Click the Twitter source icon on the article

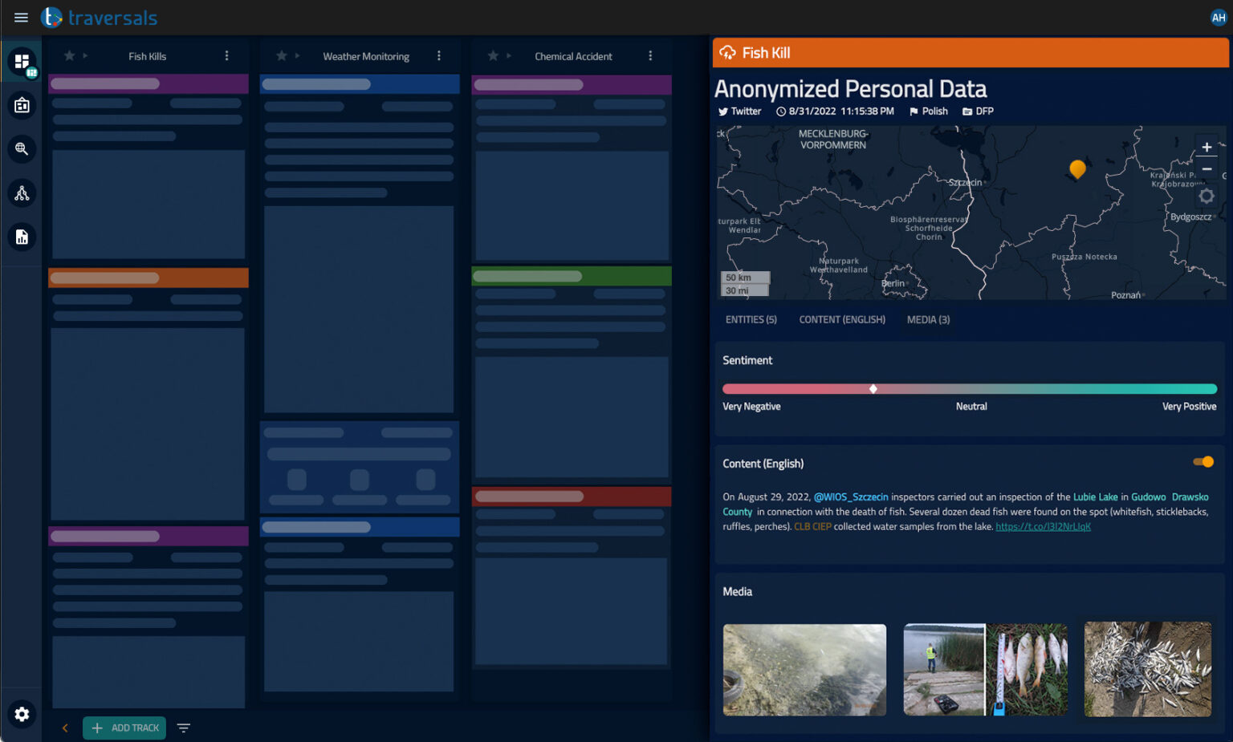(725, 112)
